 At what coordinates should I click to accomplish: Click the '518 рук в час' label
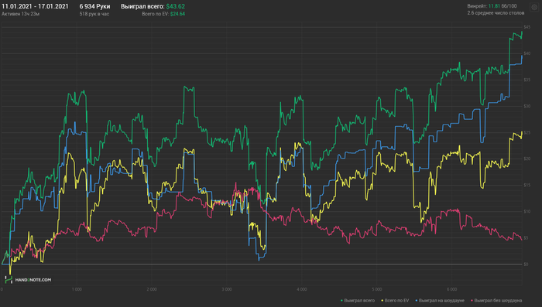click(x=94, y=14)
